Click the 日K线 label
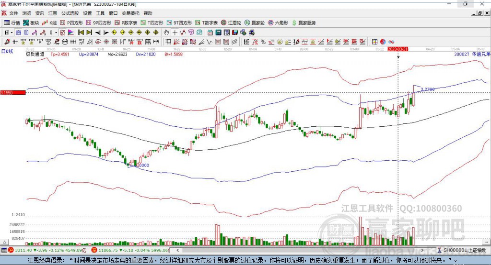Screen dimensions: 491x265 pos(7,51)
